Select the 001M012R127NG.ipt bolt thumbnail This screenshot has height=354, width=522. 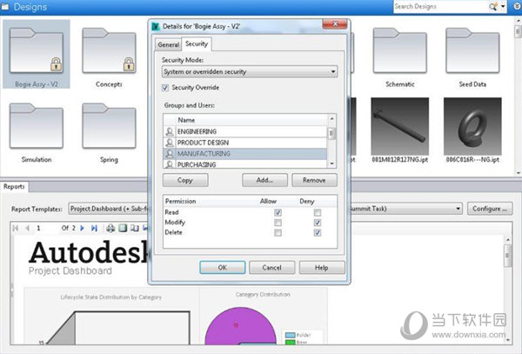coord(400,126)
